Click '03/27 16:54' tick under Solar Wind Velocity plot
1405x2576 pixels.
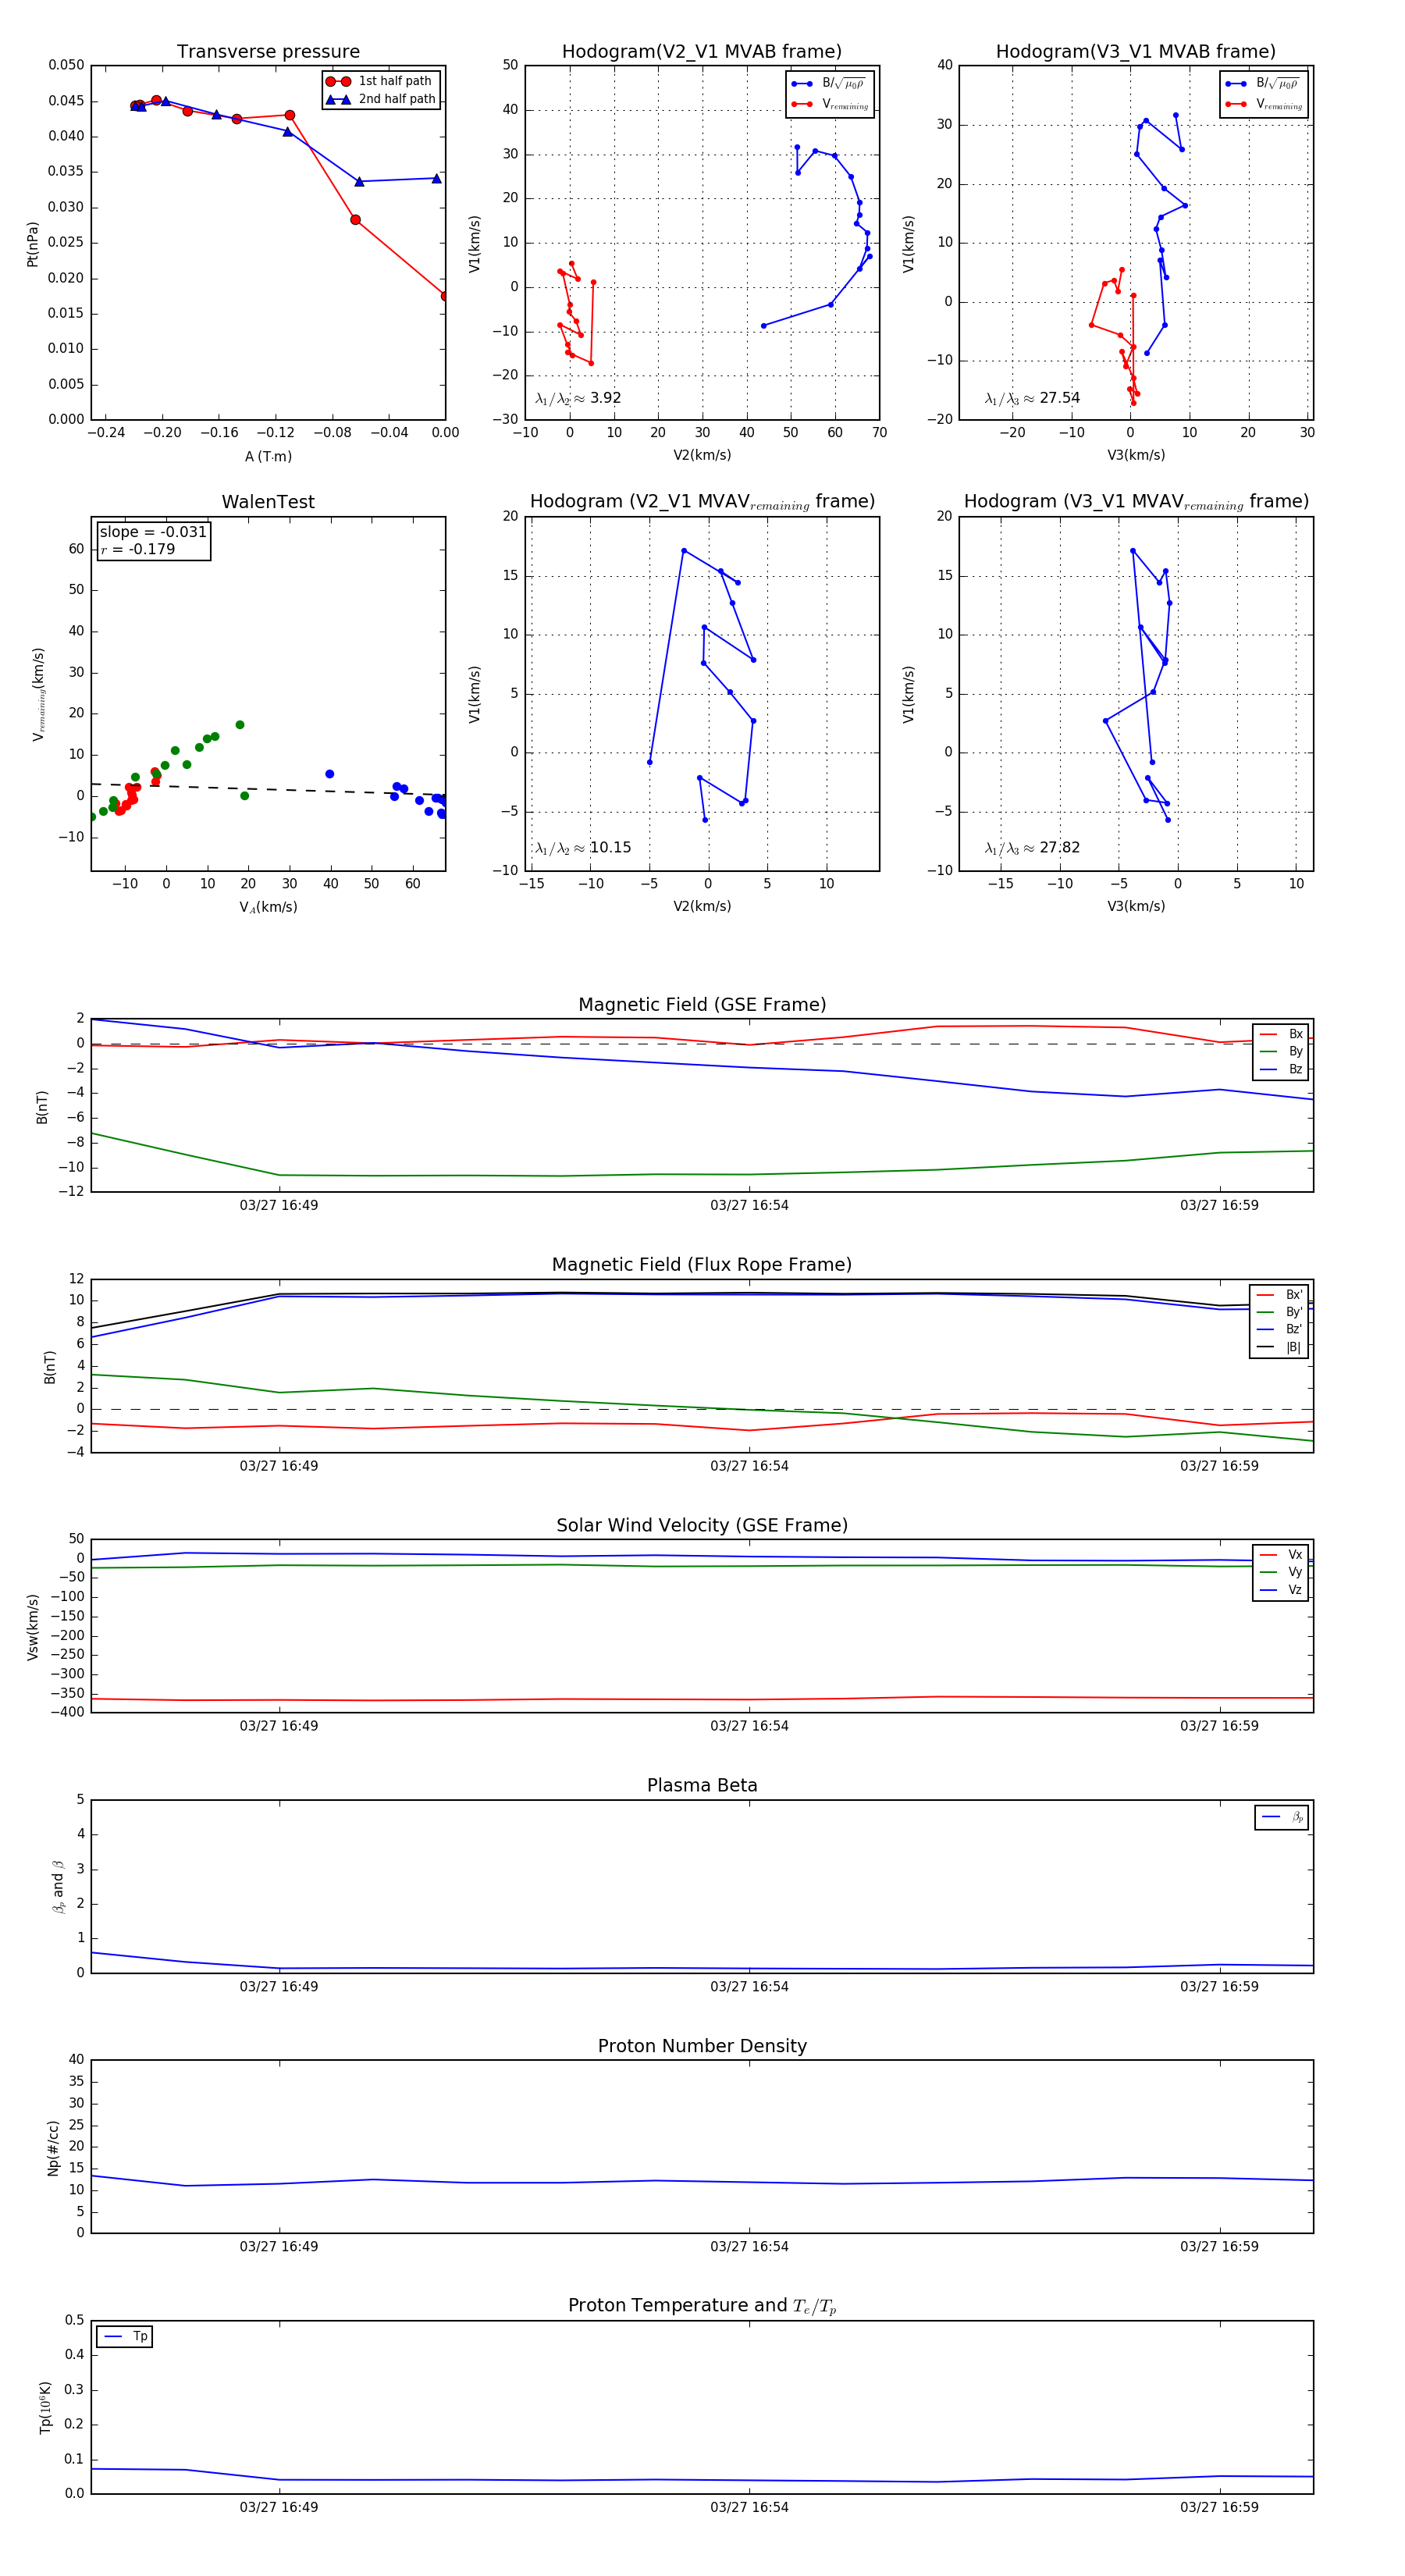(x=749, y=1725)
